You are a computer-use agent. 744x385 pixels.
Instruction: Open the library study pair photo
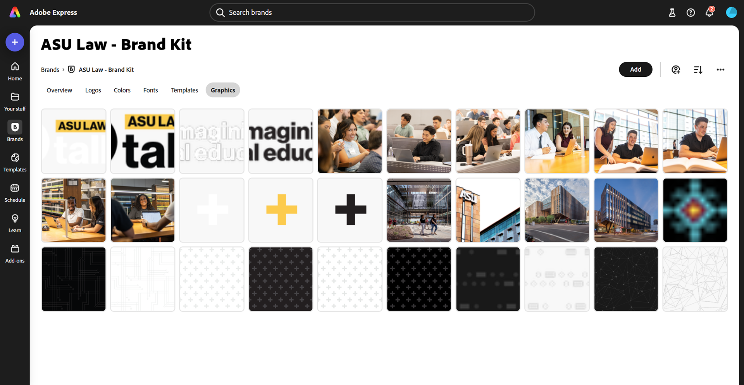[x=74, y=210]
